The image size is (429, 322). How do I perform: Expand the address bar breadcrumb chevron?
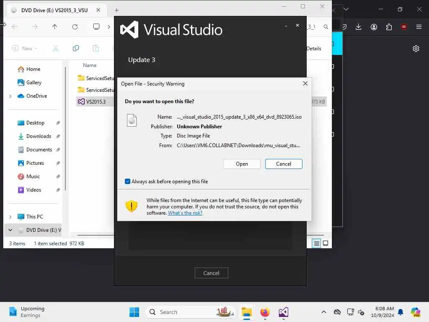(x=109, y=26)
